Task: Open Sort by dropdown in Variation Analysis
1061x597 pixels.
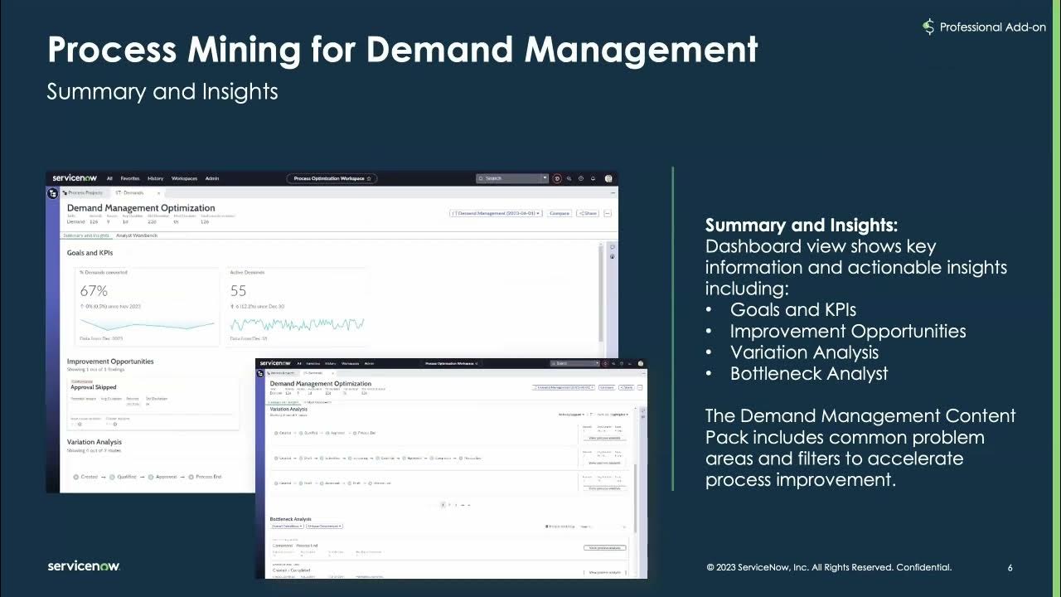Action: point(614,415)
